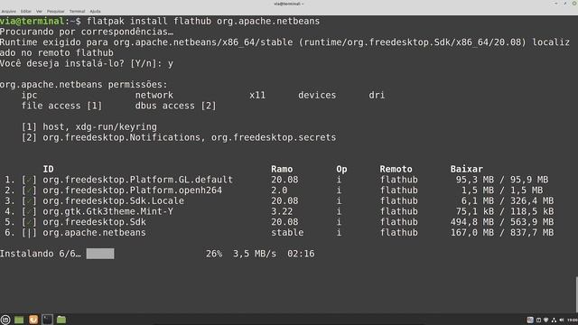The image size is (578, 325).
Task: Click the 'Ramo' column header
Action: [282, 169]
